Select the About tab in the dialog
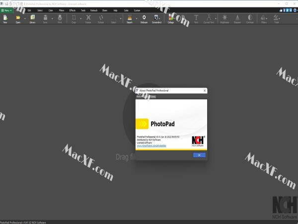 140,97
